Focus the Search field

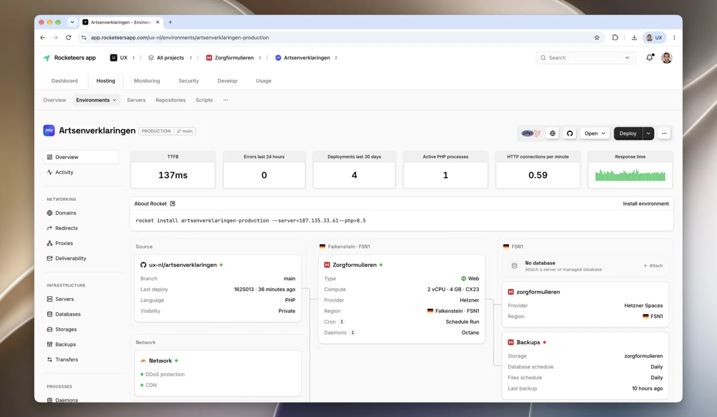(586, 57)
